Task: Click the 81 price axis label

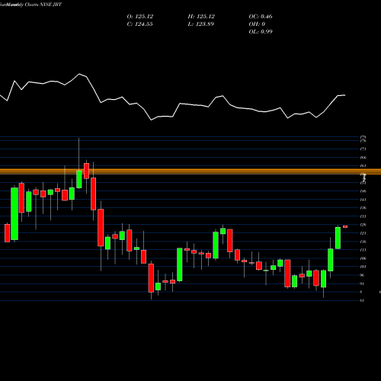Action: (362, 300)
